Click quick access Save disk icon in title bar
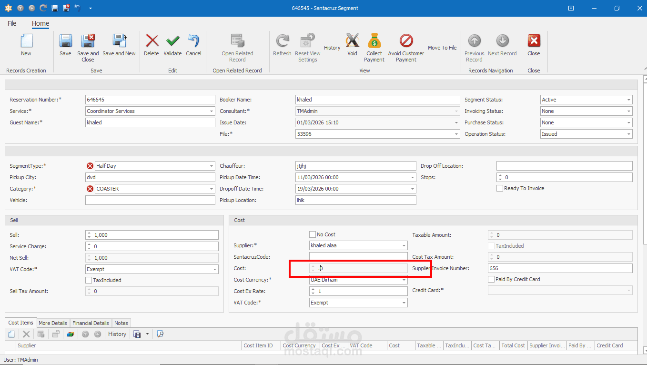 (55, 8)
